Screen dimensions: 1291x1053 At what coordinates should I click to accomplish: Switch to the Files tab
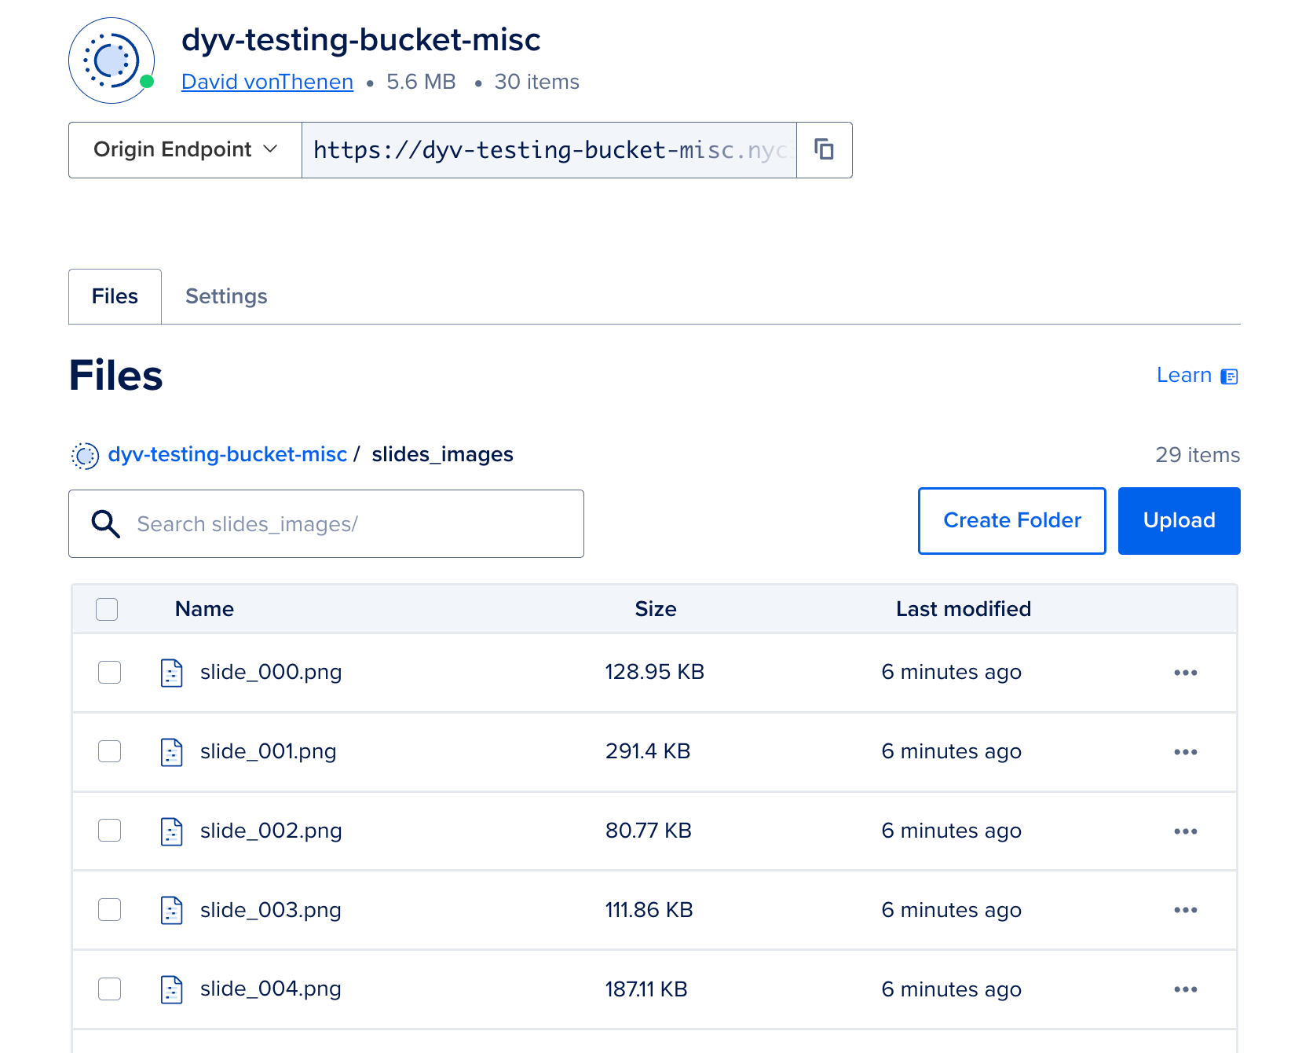[x=115, y=296]
